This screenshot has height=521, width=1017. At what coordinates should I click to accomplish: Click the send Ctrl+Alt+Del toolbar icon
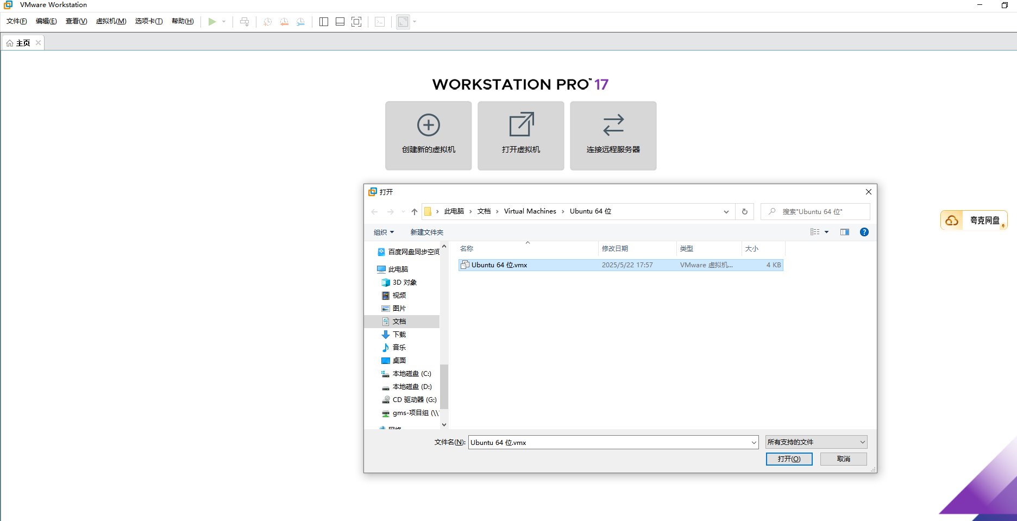click(x=244, y=22)
